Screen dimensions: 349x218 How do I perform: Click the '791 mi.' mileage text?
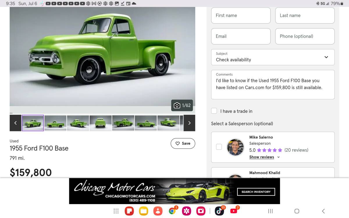point(17,158)
